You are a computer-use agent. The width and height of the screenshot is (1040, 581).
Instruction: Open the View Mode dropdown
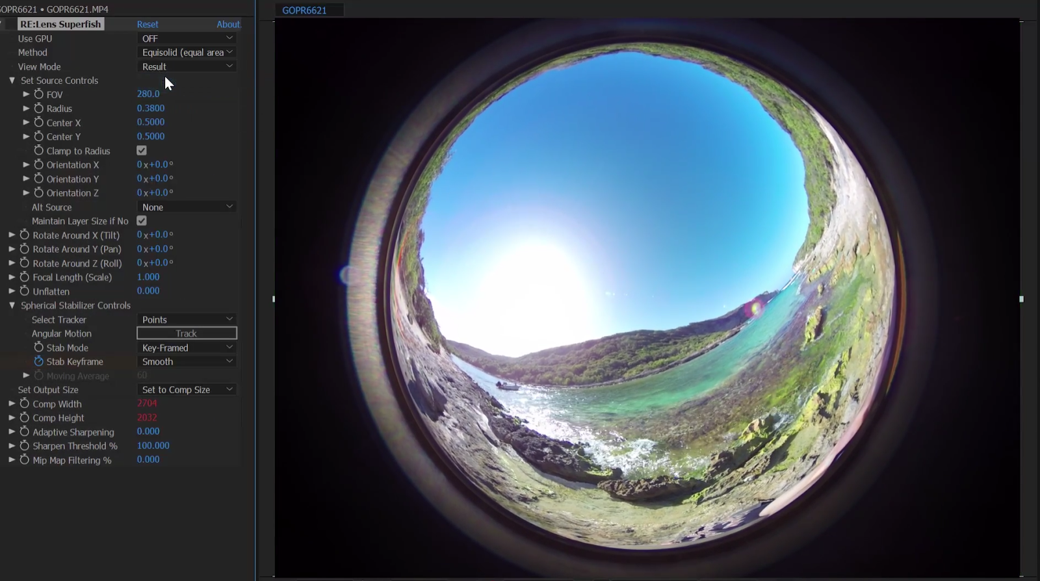click(x=187, y=66)
